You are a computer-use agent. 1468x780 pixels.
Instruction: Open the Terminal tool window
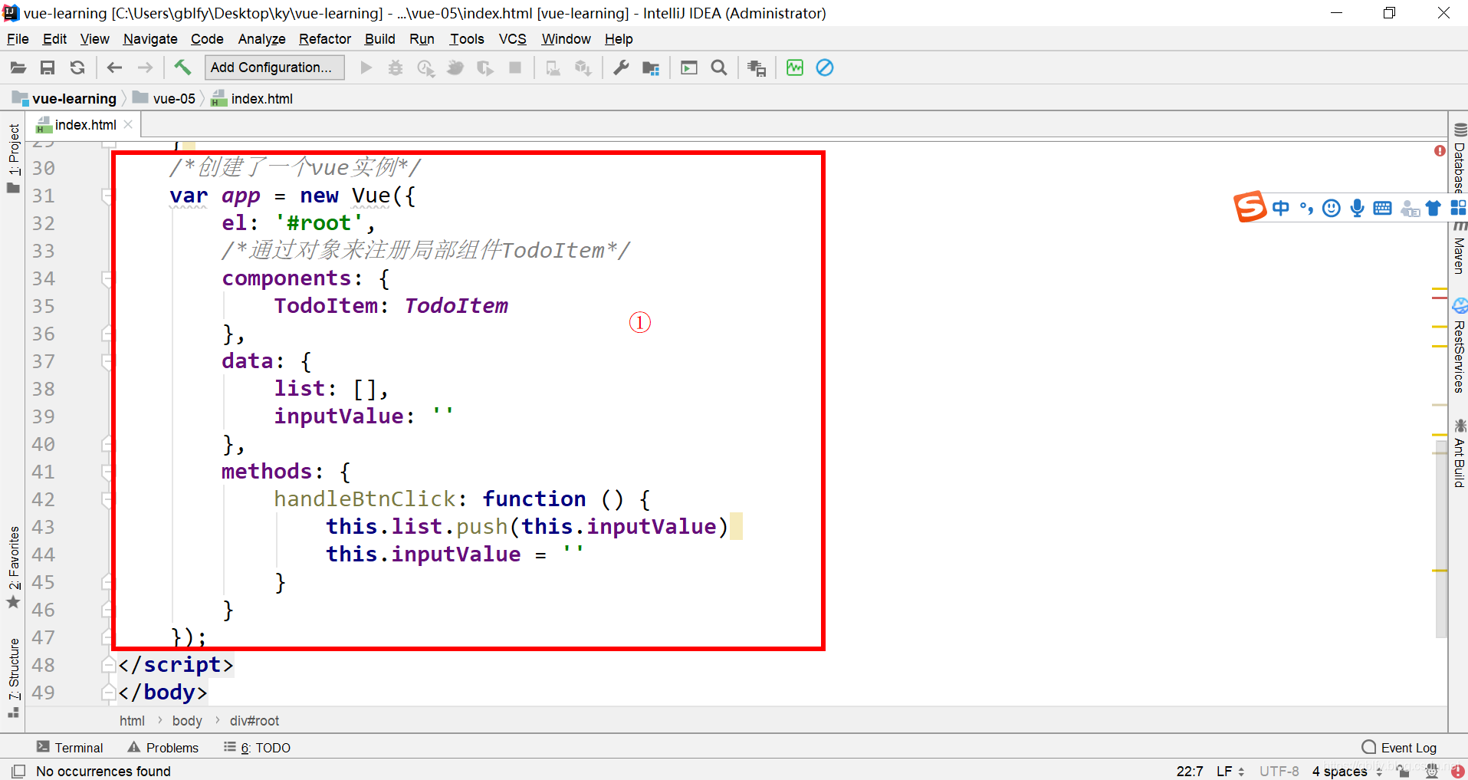[x=70, y=748]
